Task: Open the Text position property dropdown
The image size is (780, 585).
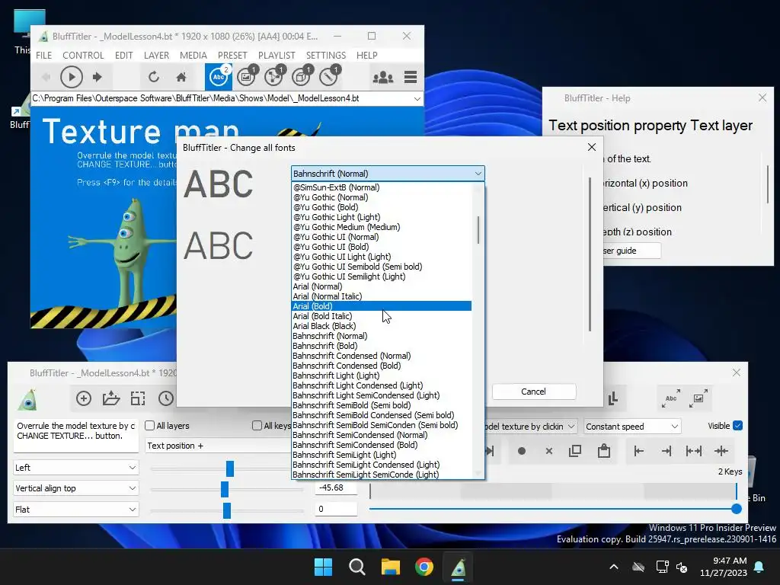Action: pyautogui.click(x=219, y=446)
